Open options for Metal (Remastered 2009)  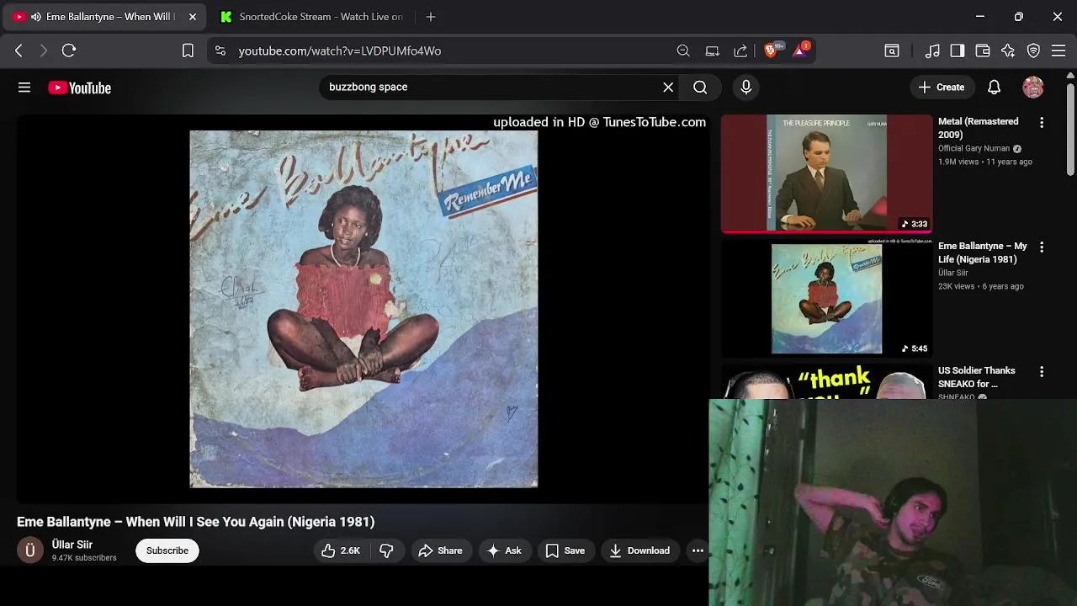point(1042,123)
